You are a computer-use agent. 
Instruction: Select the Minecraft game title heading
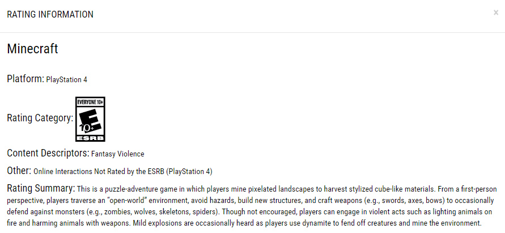coord(32,49)
